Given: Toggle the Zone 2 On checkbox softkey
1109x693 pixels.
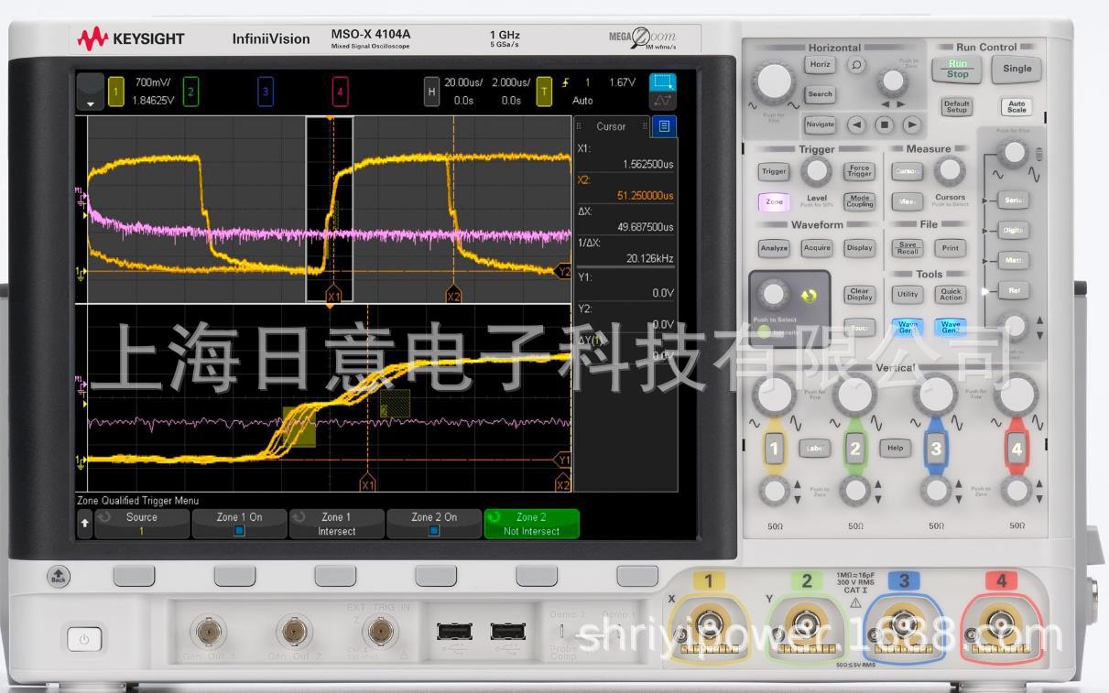Looking at the screenshot, I should 433,522.
